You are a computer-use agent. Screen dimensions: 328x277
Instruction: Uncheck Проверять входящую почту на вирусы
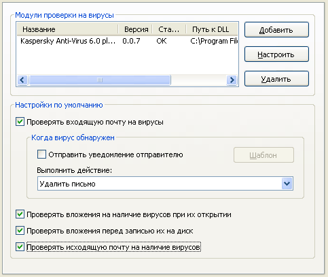click(20, 122)
